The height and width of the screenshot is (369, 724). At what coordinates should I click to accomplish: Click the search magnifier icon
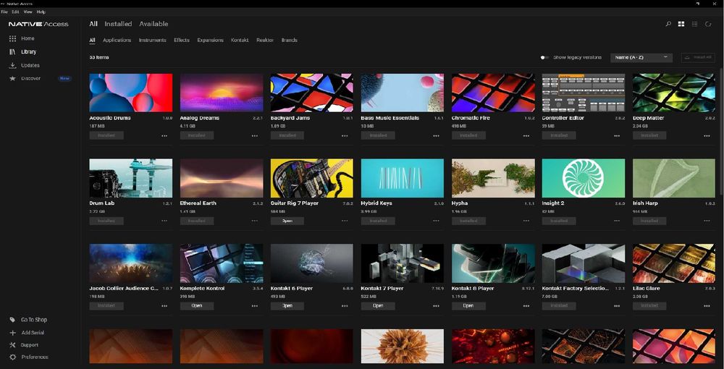click(x=668, y=24)
